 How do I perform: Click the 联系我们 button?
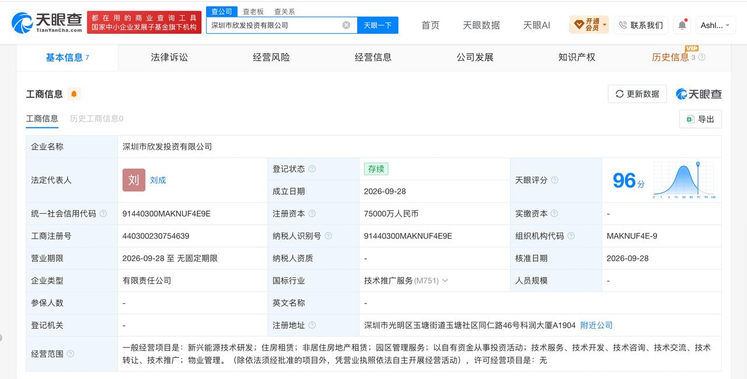click(x=641, y=25)
